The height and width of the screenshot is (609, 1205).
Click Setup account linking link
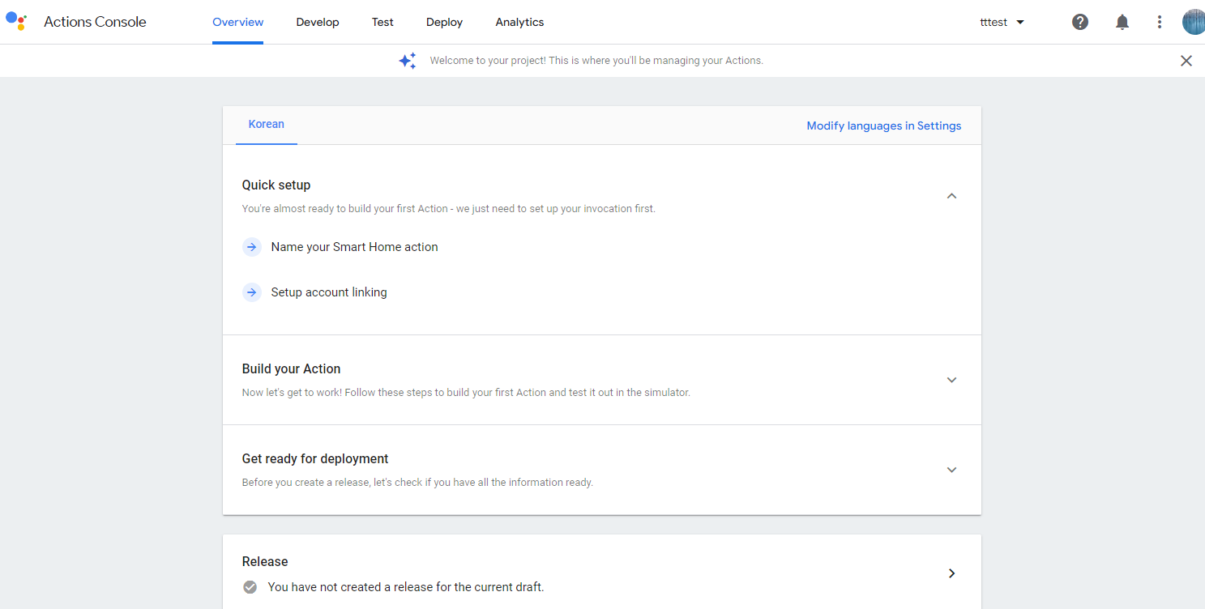(x=329, y=292)
